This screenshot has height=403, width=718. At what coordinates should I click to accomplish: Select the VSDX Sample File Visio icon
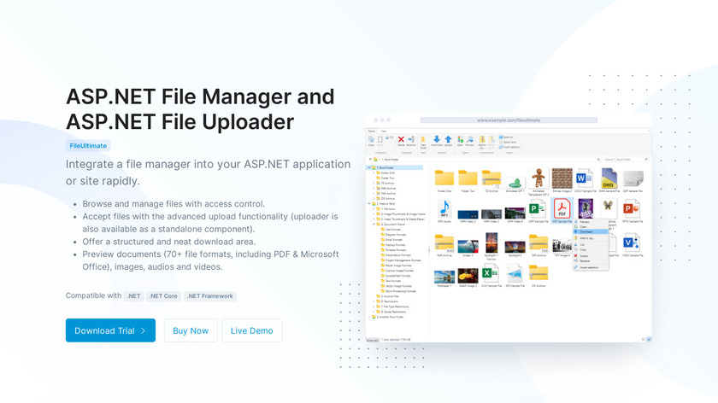point(632,242)
